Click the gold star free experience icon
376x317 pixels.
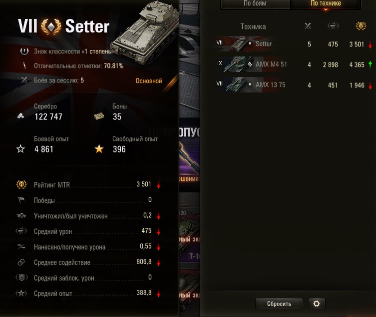(x=99, y=149)
